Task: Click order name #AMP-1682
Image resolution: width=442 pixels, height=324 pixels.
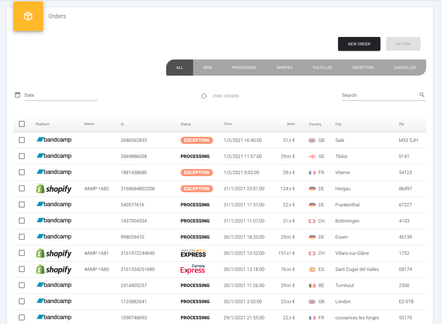Action: 97,189
